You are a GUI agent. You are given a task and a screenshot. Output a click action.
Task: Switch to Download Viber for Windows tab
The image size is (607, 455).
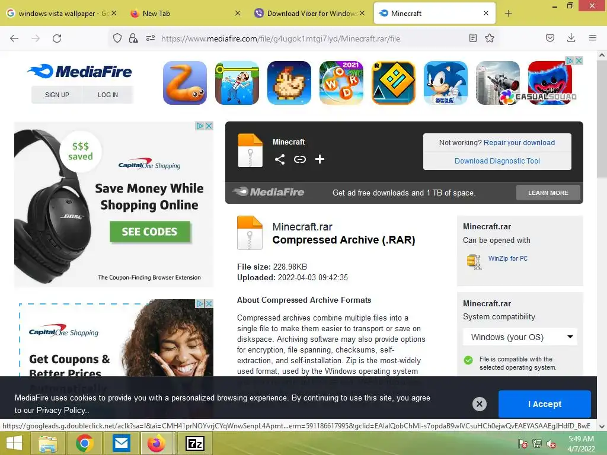309,14
